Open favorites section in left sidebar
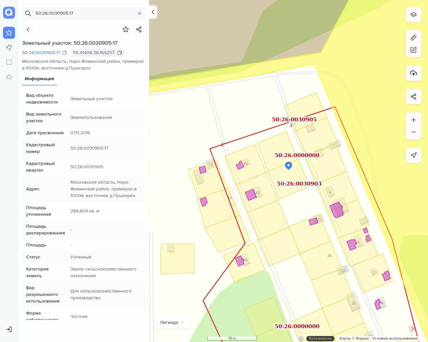 tap(9, 33)
